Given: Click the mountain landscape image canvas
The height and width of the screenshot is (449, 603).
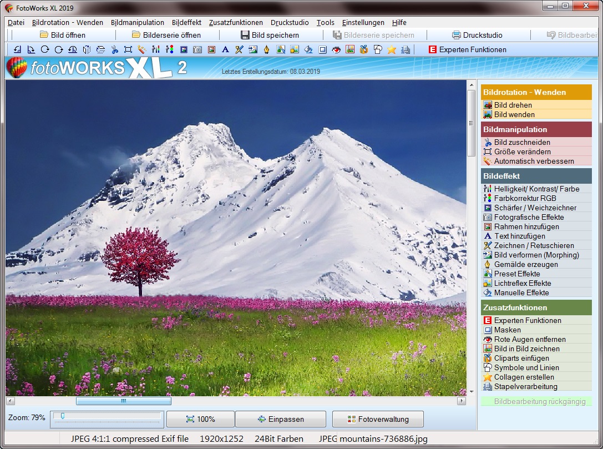Looking at the screenshot, I should point(236,238).
